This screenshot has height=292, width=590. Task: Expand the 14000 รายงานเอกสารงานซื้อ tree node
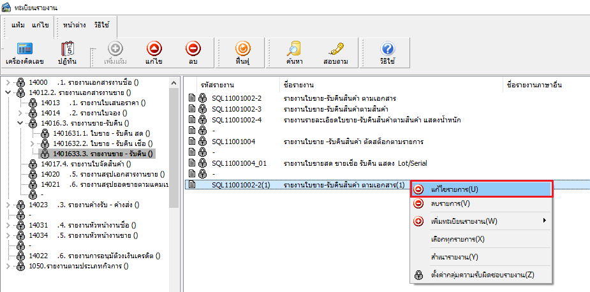click(8, 82)
